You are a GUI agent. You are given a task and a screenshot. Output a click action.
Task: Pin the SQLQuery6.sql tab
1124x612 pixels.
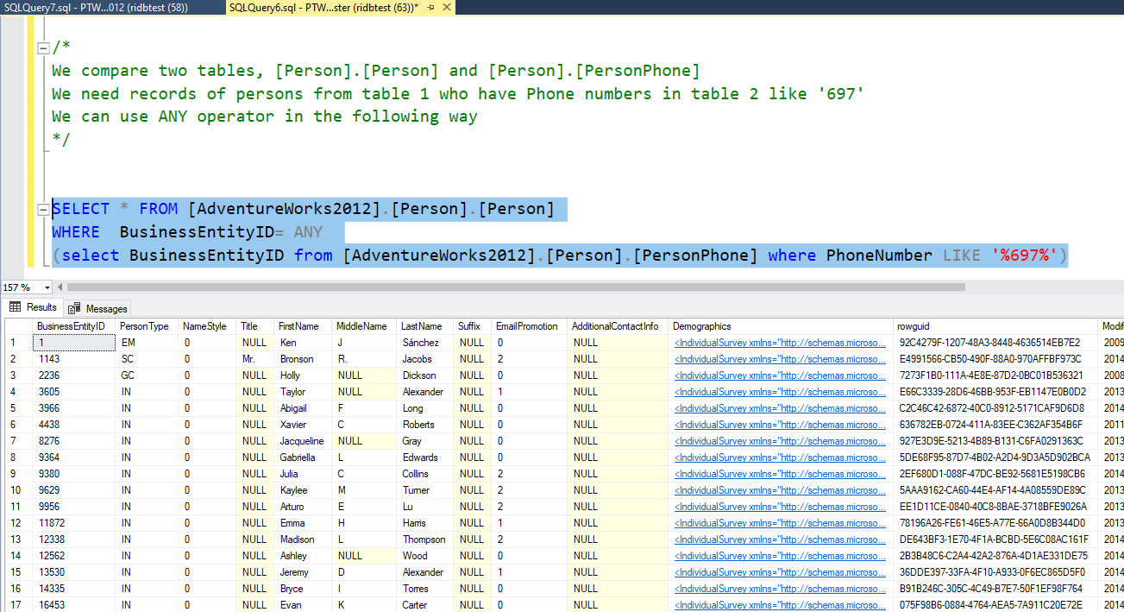tap(430, 7)
